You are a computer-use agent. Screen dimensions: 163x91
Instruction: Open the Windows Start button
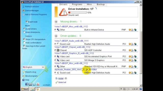point(25,89)
